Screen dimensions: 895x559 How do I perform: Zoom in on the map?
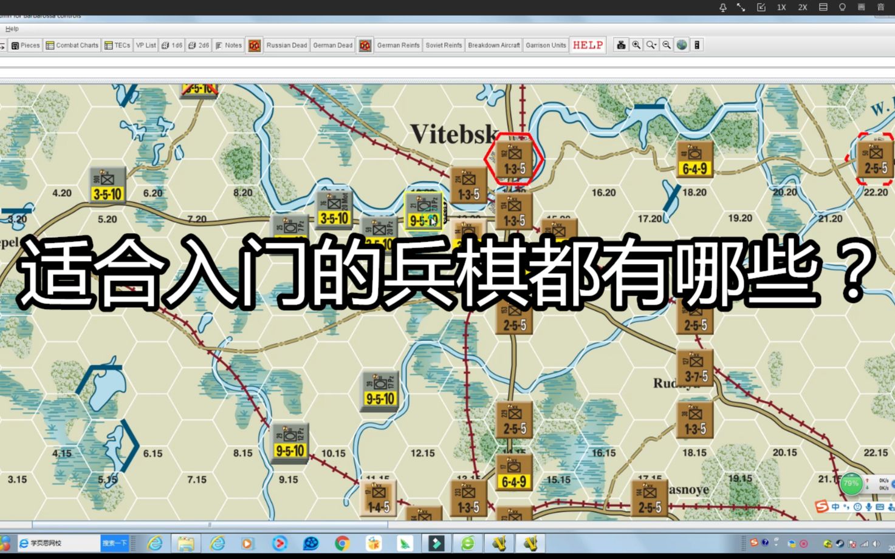[x=636, y=46]
